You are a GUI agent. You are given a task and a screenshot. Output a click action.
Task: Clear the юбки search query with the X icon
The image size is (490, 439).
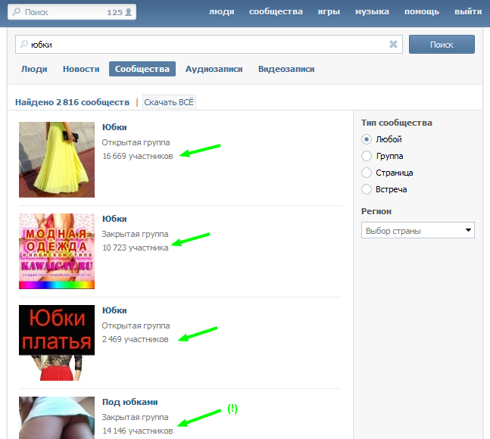(393, 45)
